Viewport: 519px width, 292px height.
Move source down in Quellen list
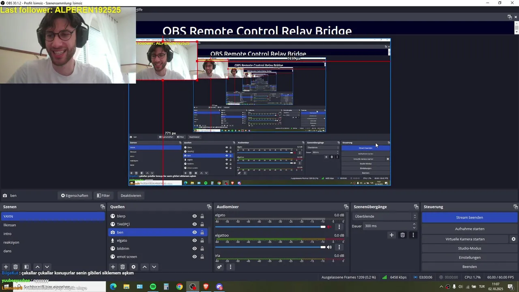pyautogui.click(x=154, y=267)
